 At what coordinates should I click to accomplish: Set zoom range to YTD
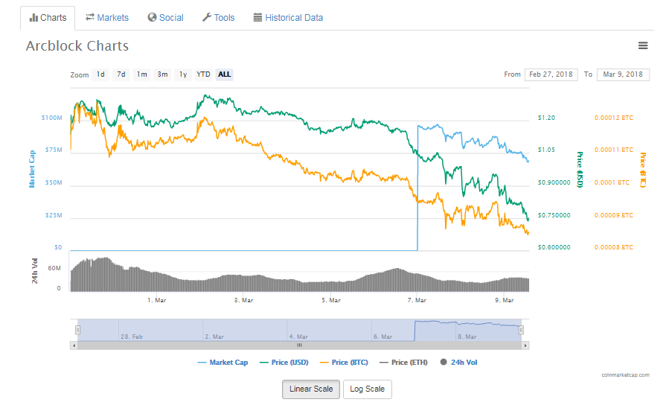tap(203, 74)
